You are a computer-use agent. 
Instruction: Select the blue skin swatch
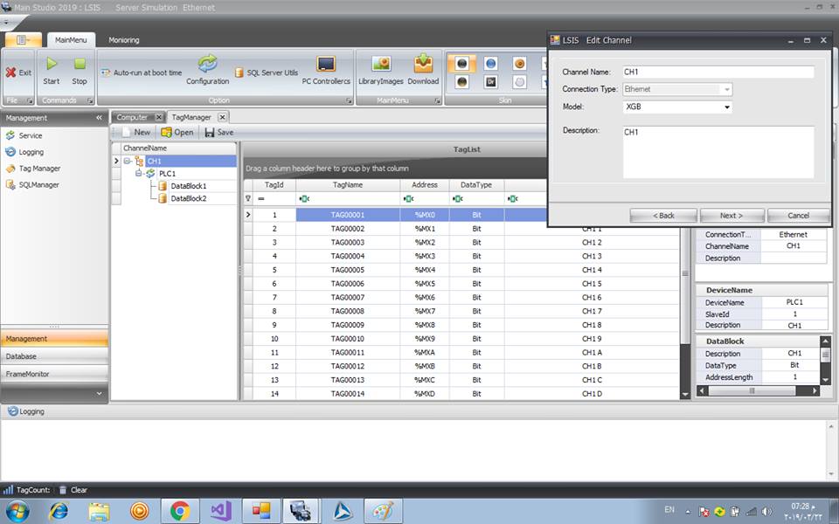(x=490, y=64)
